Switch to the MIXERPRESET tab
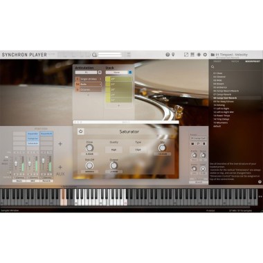 (x=253, y=62)
